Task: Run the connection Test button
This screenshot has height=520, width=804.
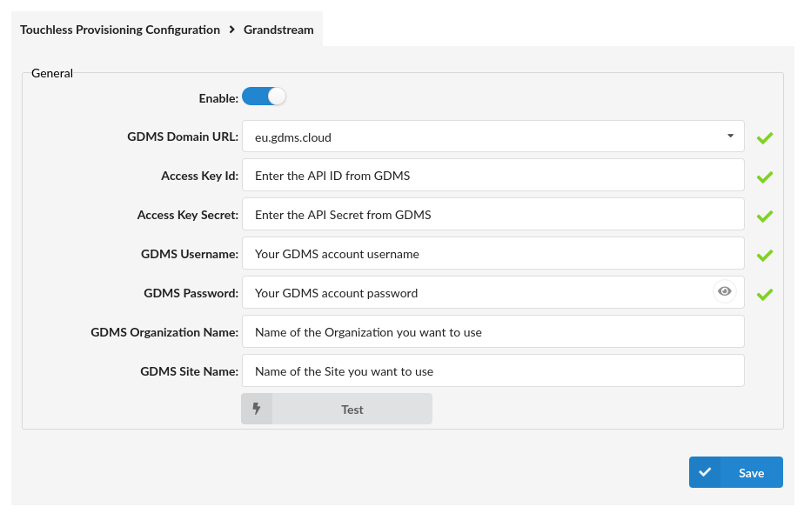Action: coord(337,409)
